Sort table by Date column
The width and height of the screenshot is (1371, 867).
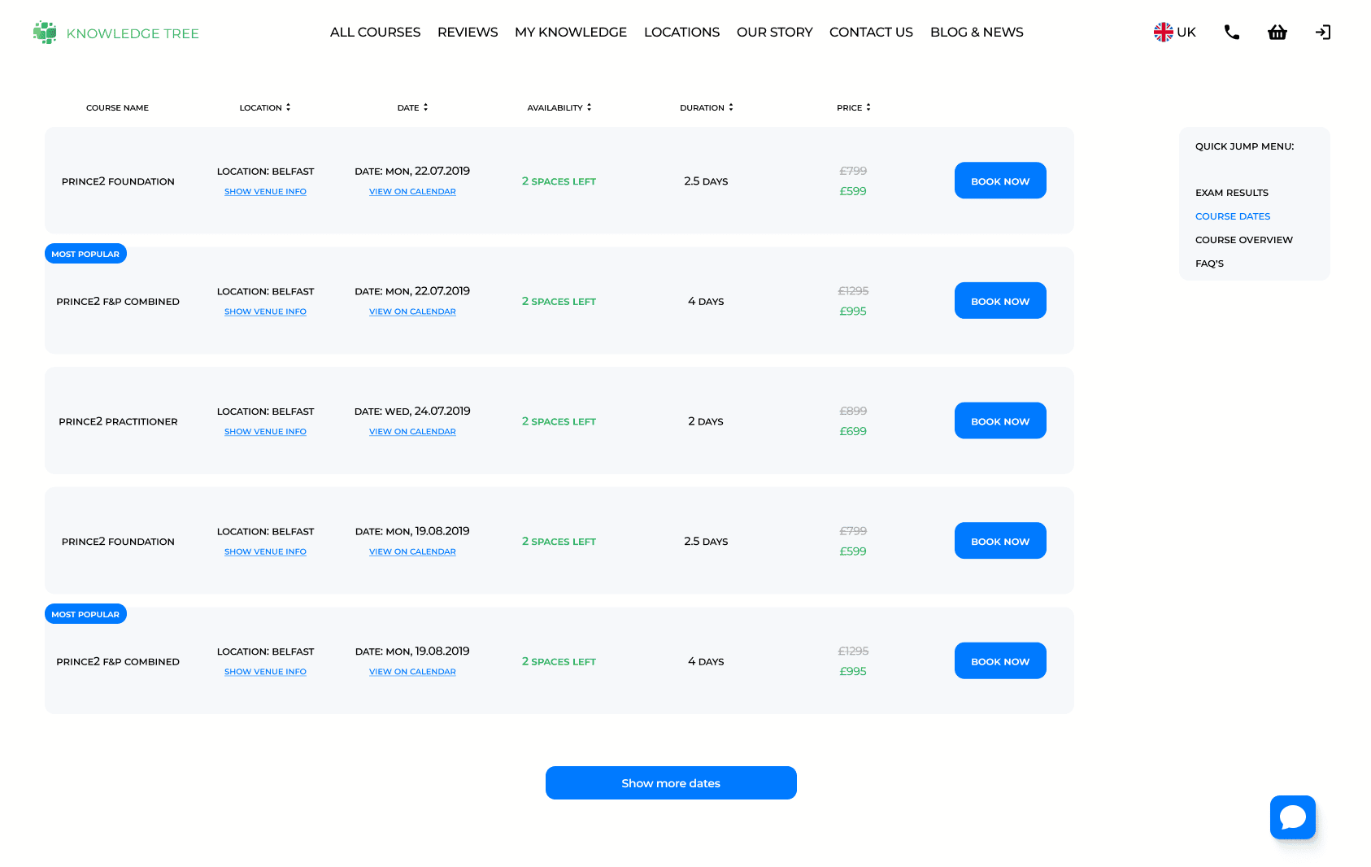(412, 107)
